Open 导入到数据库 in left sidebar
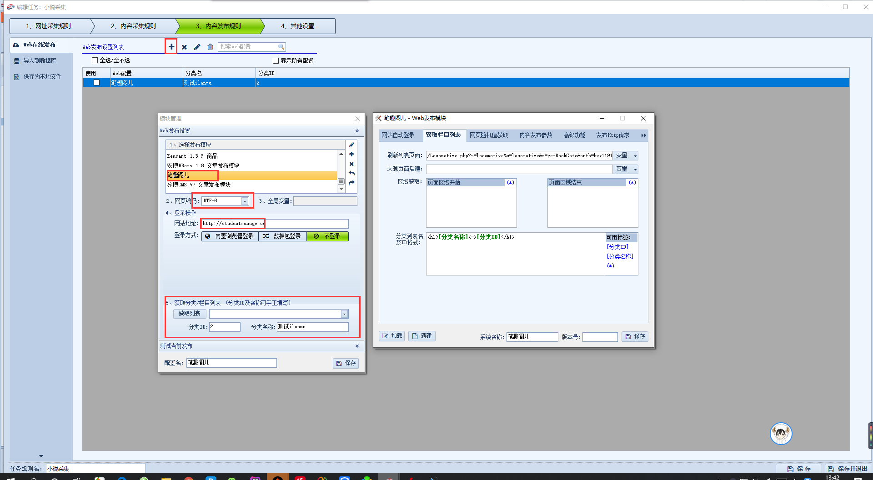Image resolution: width=873 pixels, height=480 pixels. (41, 60)
